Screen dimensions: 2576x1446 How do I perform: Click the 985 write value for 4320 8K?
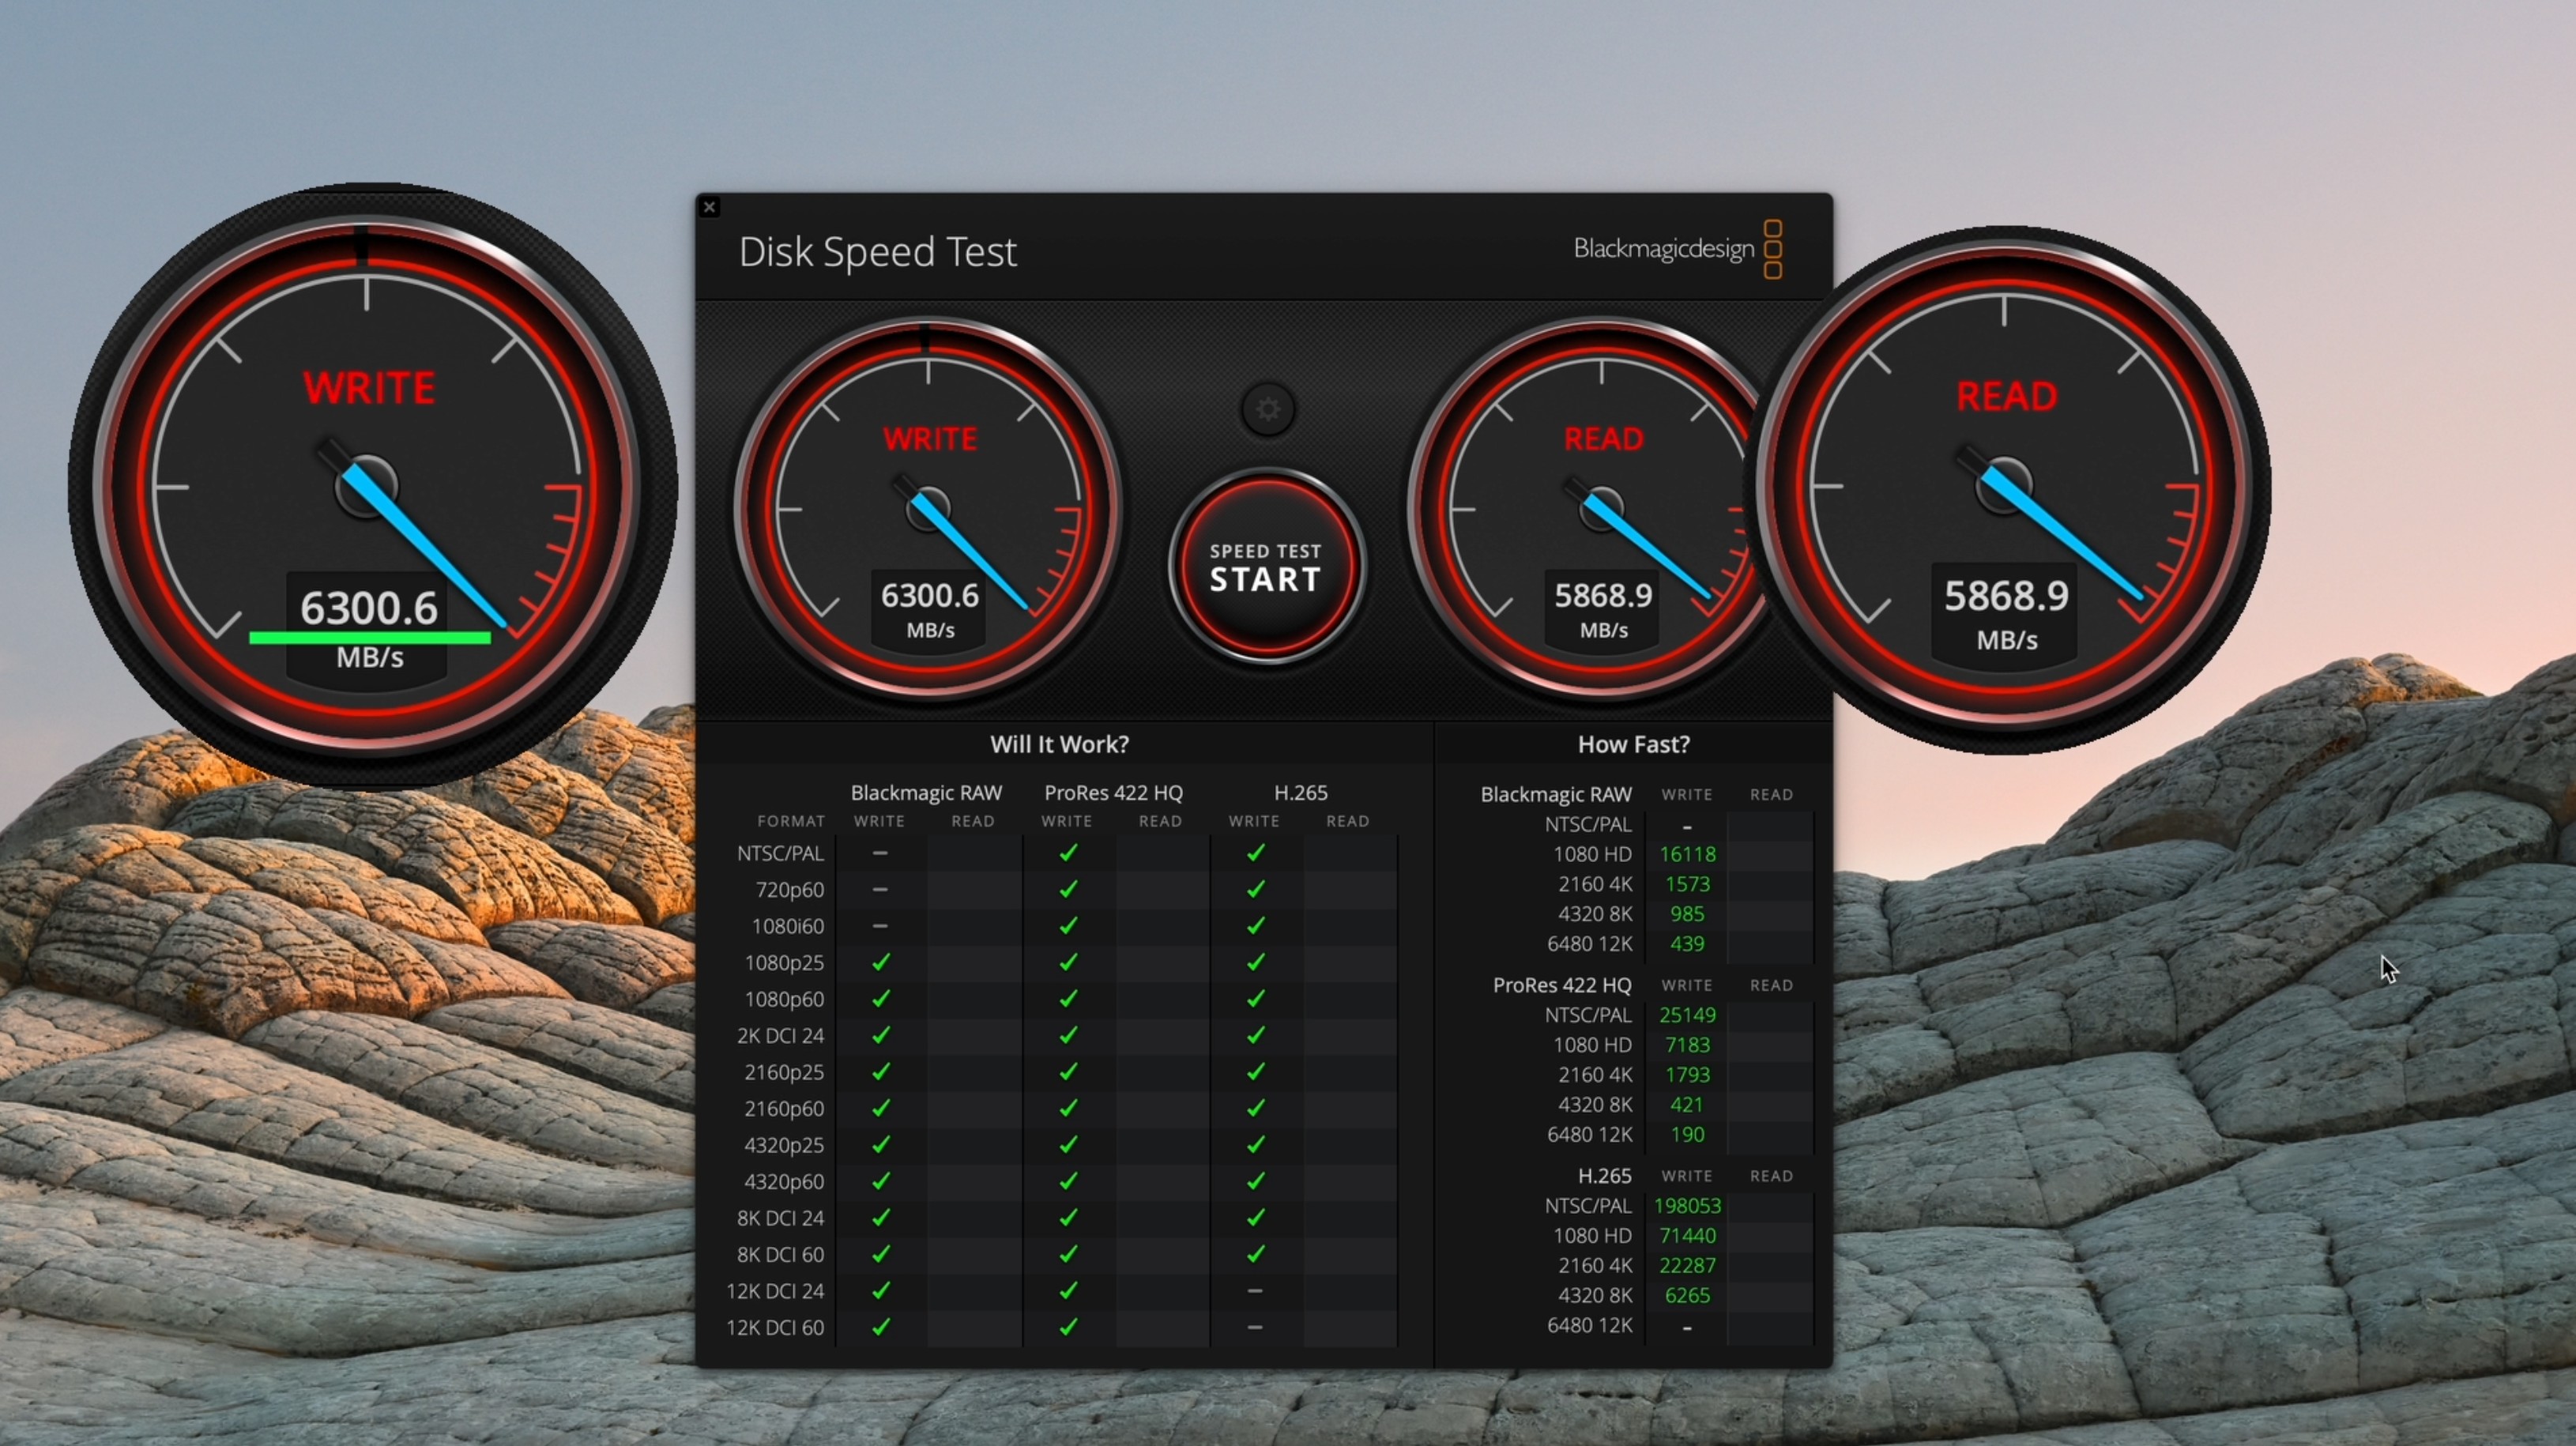[1687, 914]
